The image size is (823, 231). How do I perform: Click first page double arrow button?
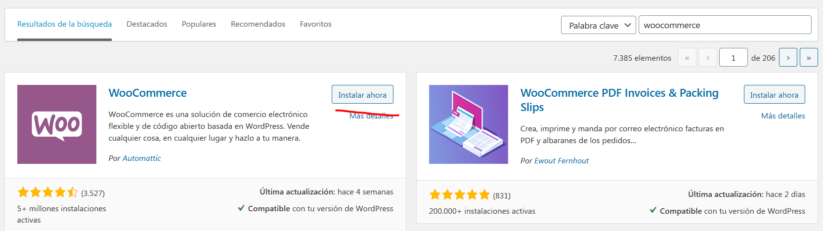[687, 57]
